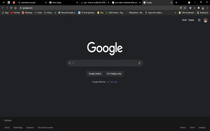
Task: Go back to previous page
Action: click(x=3, y=8)
